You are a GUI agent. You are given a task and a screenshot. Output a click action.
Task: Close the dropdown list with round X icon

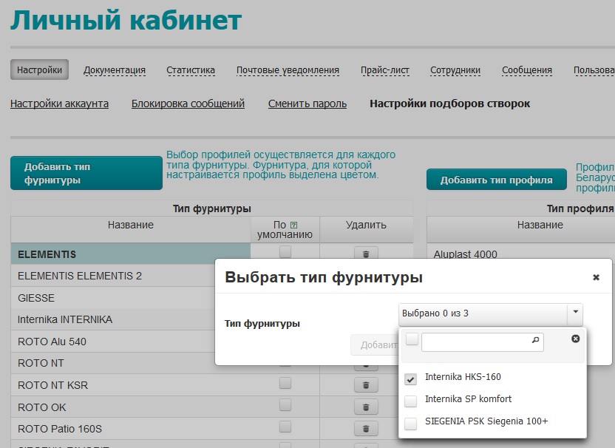pyautogui.click(x=576, y=339)
